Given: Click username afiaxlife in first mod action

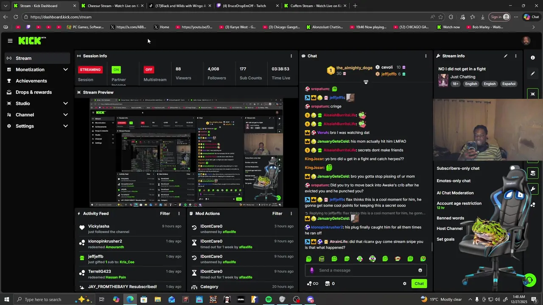Looking at the screenshot, I should pos(229,232).
